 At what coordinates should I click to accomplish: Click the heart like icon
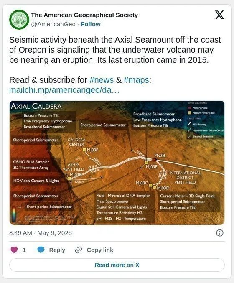click(x=14, y=250)
